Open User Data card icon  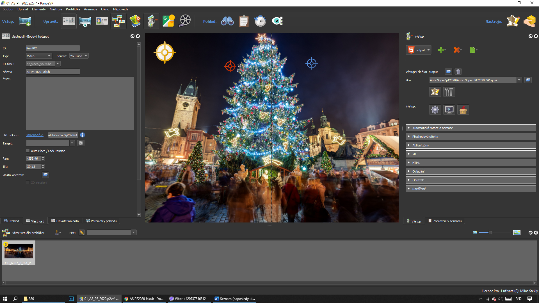click(102, 21)
